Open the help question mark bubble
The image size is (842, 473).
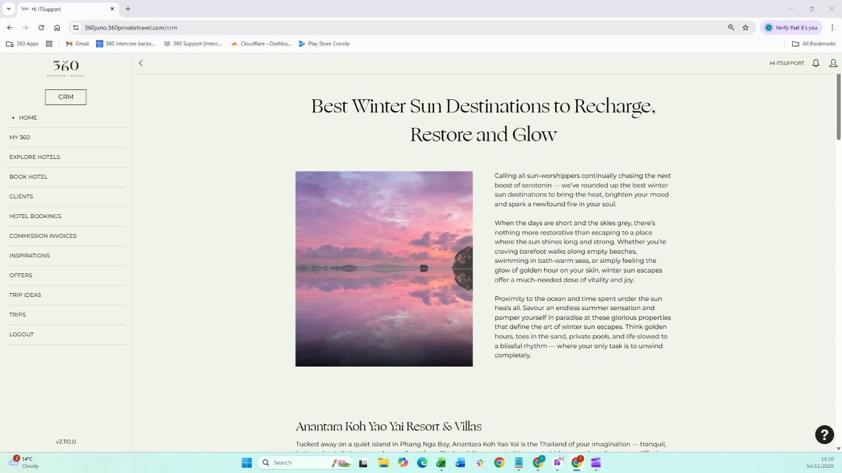[x=824, y=434]
